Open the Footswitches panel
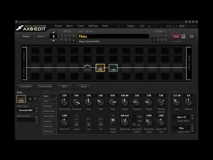The width and height of the screenshot is (213, 160). [x=45, y=86]
